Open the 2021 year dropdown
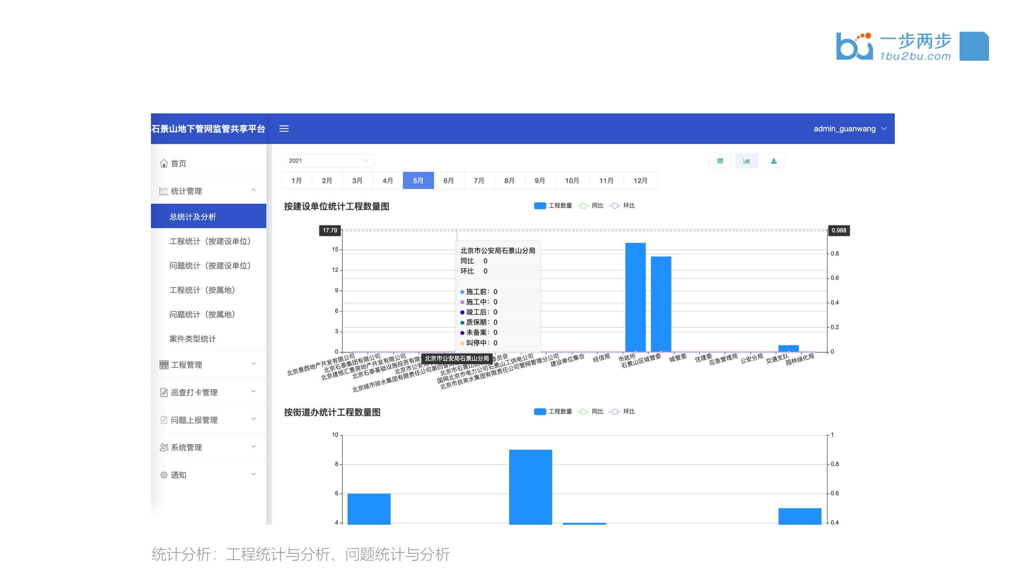 (x=328, y=160)
